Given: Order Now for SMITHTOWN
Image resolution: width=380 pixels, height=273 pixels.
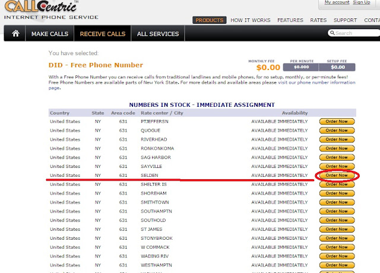Looking at the screenshot, I should tap(337, 202).
